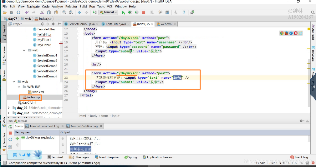Open the Tomcat Localhost Log tab
Viewport: 316px width, 167px height.
44,126
